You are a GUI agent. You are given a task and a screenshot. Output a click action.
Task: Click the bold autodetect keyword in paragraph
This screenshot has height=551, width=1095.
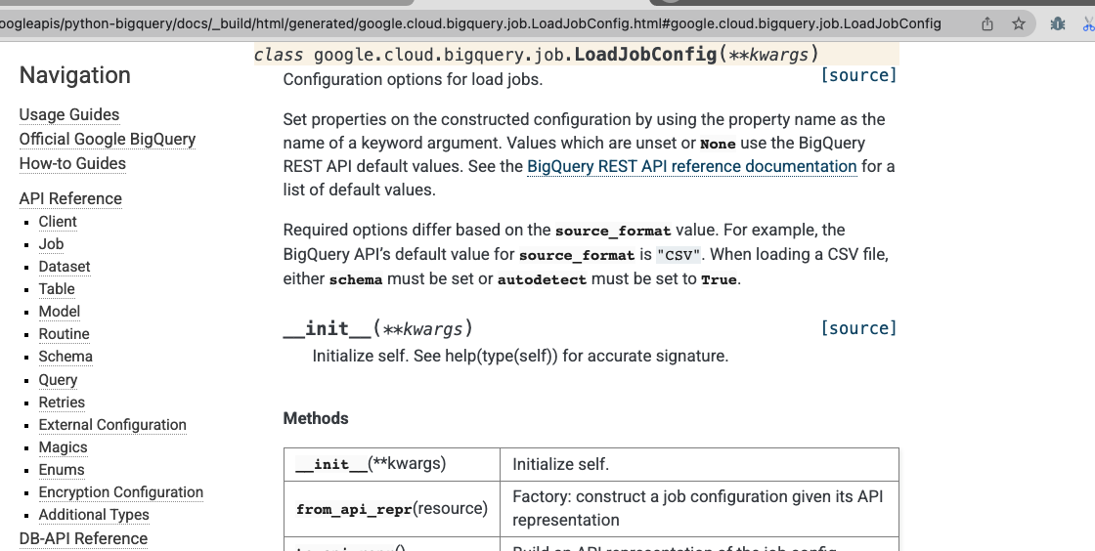click(x=542, y=279)
